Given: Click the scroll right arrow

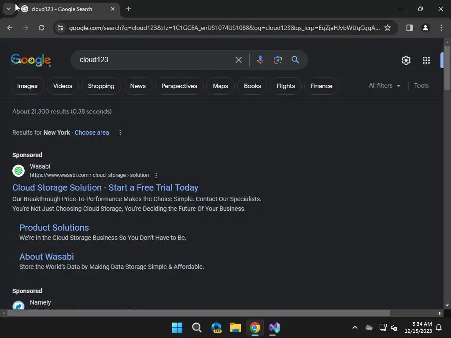Looking at the screenshot, I should point(440,313).
